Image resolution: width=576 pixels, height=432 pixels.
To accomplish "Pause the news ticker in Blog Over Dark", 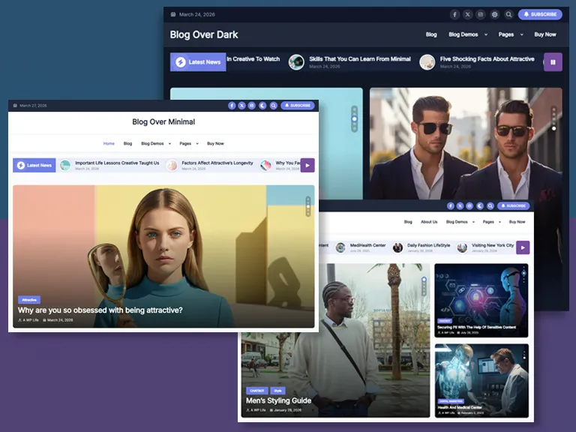I will (x=553, y=62).
